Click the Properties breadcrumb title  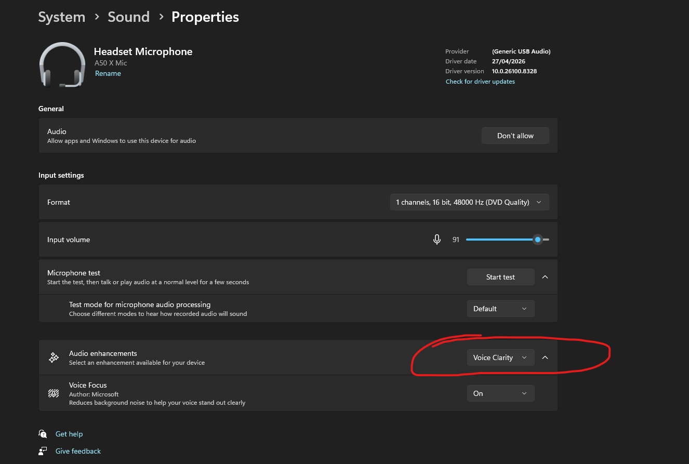[205, 17]
